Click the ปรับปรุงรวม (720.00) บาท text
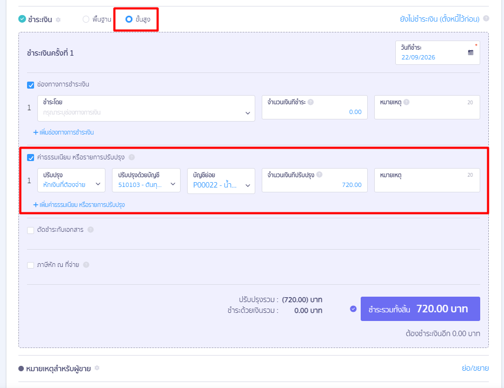The height and width of the screenshot is (388, 504). coord(280,300)
